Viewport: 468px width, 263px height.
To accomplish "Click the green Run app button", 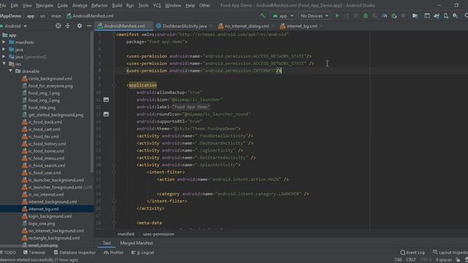I will tap(337, 16).
